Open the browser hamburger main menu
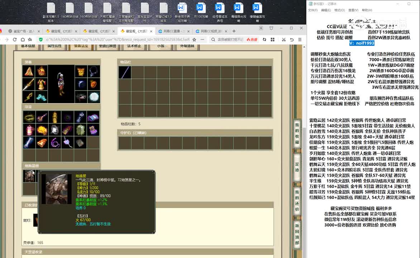The width and height of the screenshot is (420, 258). tap(300, 39)
